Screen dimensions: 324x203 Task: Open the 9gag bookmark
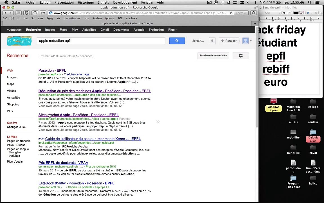coord(49,18)
